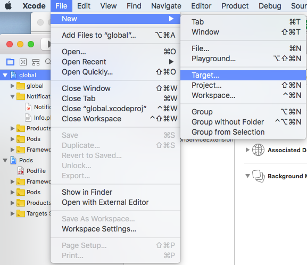Collapse the global project disclosure triangle
The image size is (307, 265).
click(5, 75)
